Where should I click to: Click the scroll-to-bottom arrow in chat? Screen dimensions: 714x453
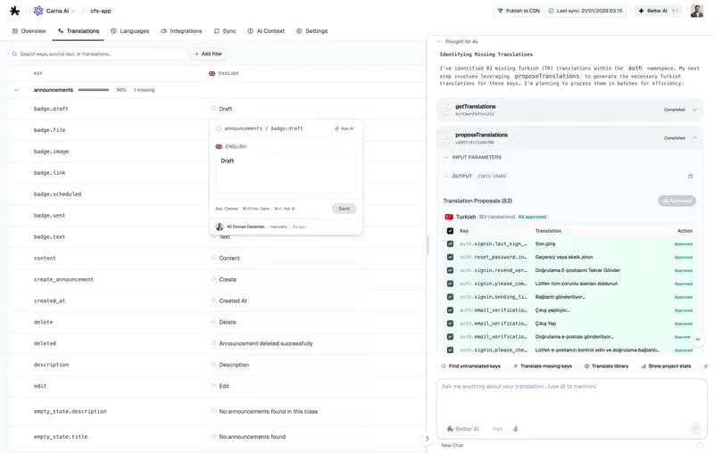coord(698,340)
